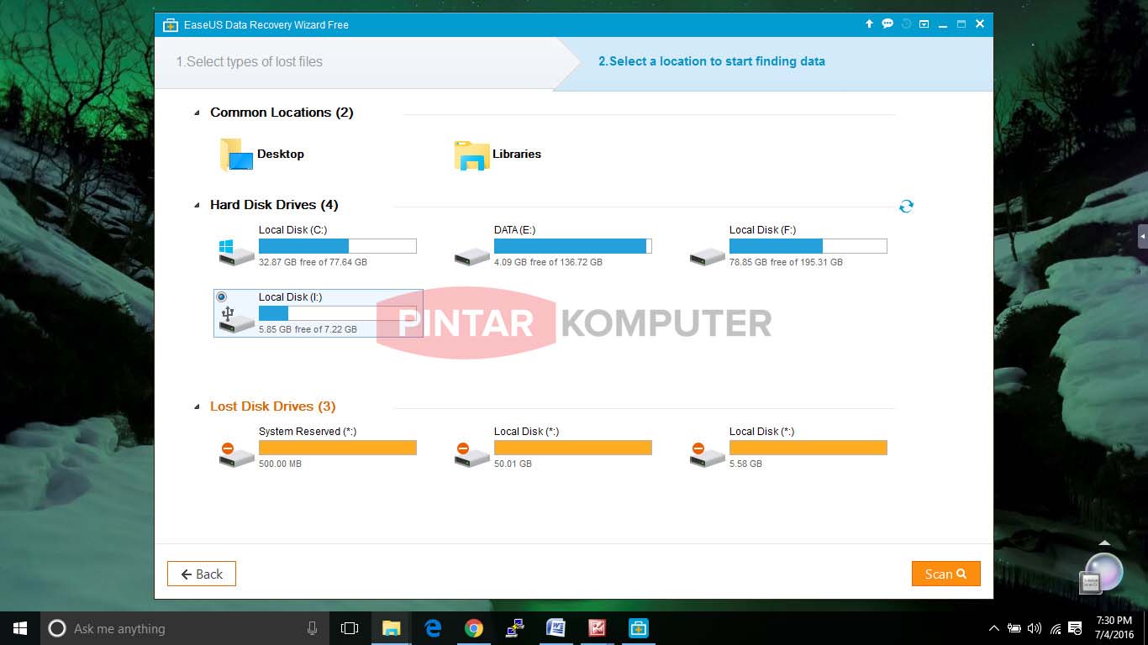Click the Cortana Ask me anything box
The width and height of the screenshot is (1148, 645).
184,628
